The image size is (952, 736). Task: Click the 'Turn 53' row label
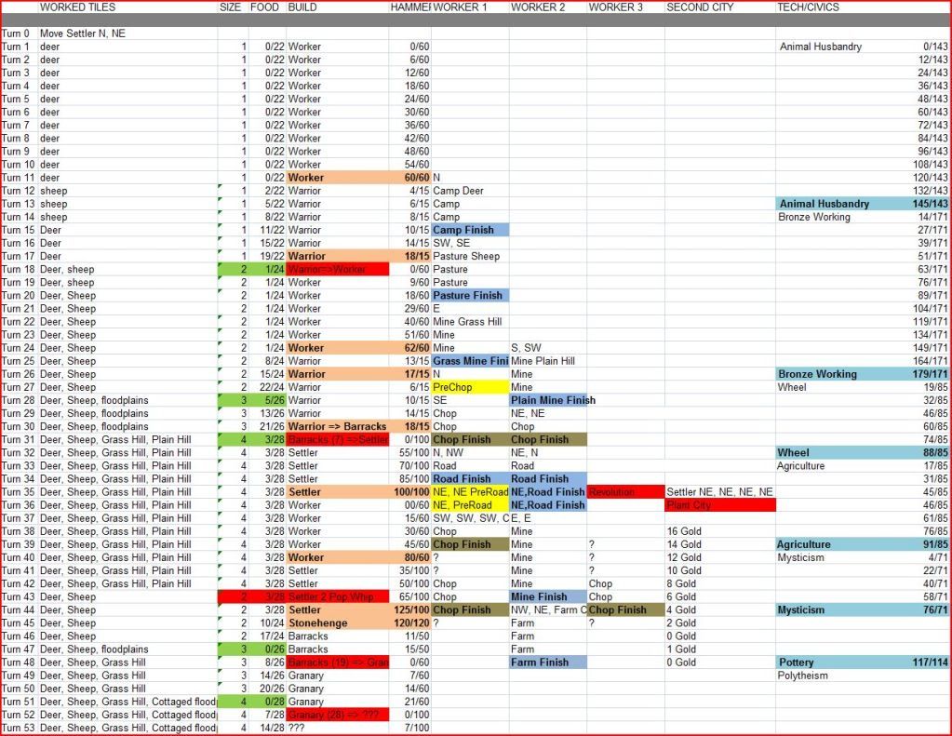[16, 728]
